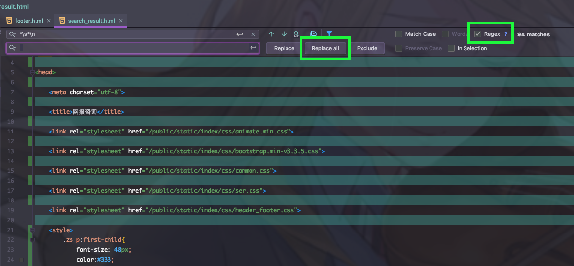574x266 pixels.
Task: Click the Exclude button
Action: [367, 48]
